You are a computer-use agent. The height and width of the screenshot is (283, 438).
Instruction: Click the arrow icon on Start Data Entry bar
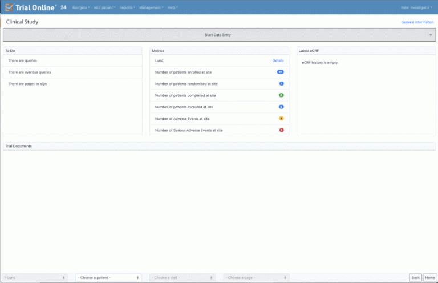click(x=430, y=35)
